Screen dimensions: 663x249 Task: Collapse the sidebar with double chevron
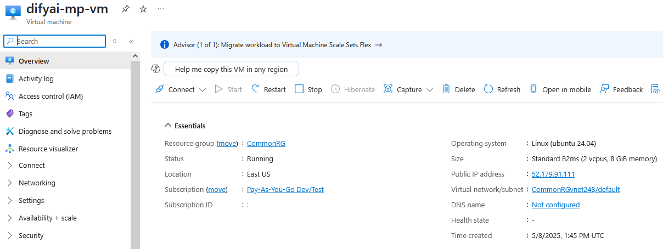click(131, 41)
